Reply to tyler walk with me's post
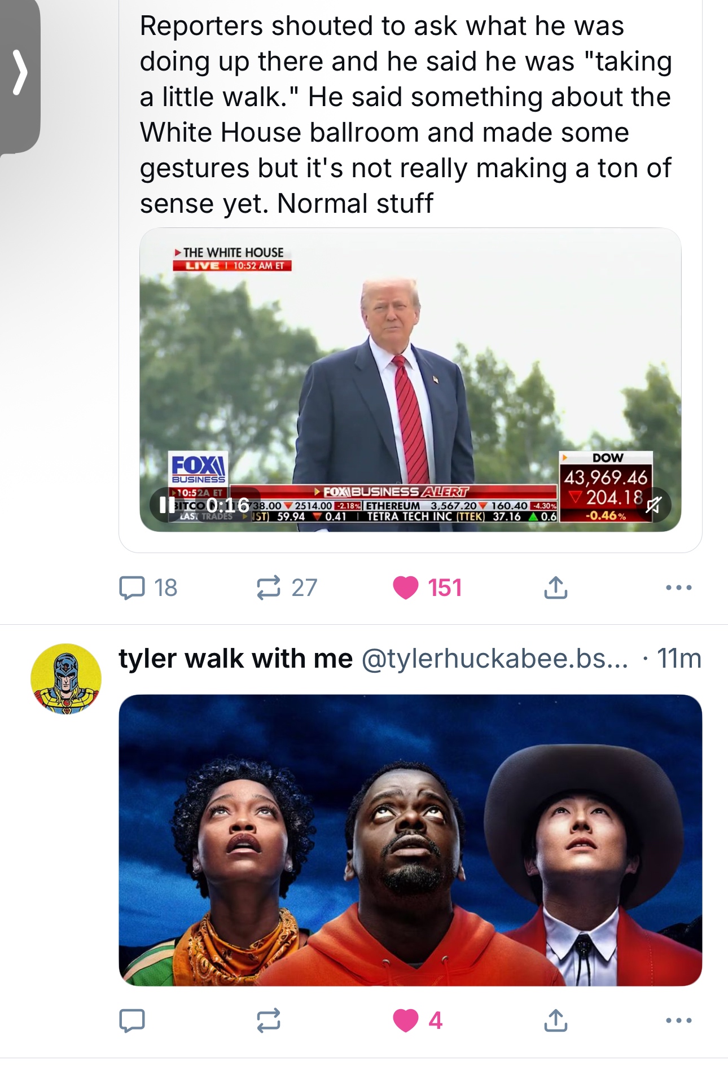728x1065 pixels. click(132, 1020)
